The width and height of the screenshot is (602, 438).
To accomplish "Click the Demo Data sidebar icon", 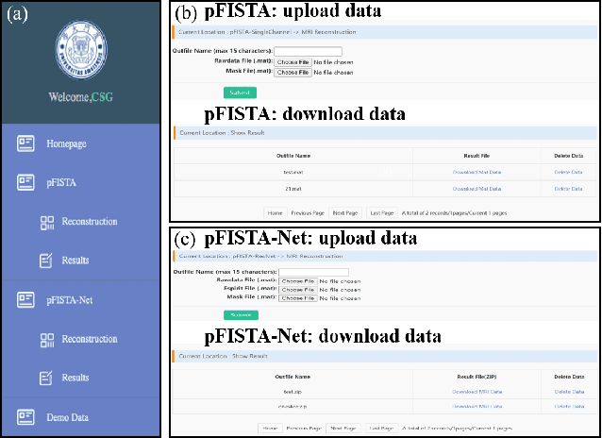I will 25,417.
